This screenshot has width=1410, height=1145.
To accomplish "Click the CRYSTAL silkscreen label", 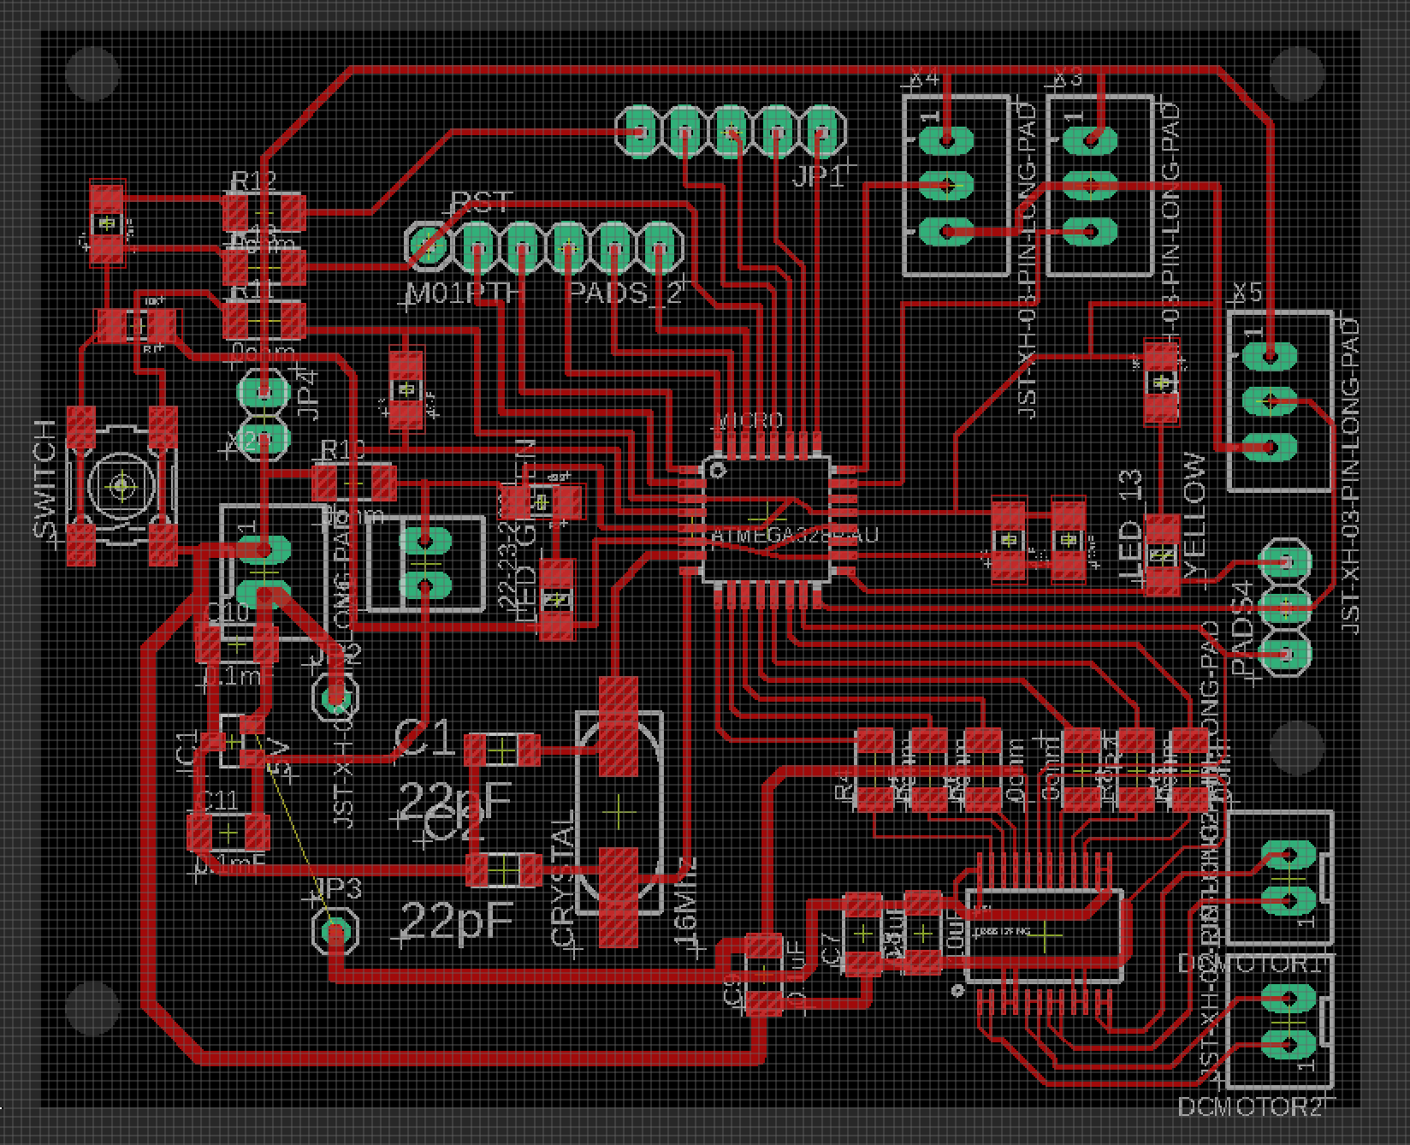I will 563,880.
